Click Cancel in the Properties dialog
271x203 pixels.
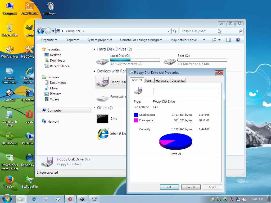click(x=191, y=187)
